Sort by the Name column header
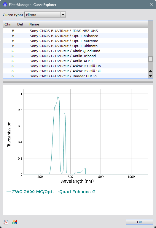Viewport: 156px width, 228px height. 88,24
